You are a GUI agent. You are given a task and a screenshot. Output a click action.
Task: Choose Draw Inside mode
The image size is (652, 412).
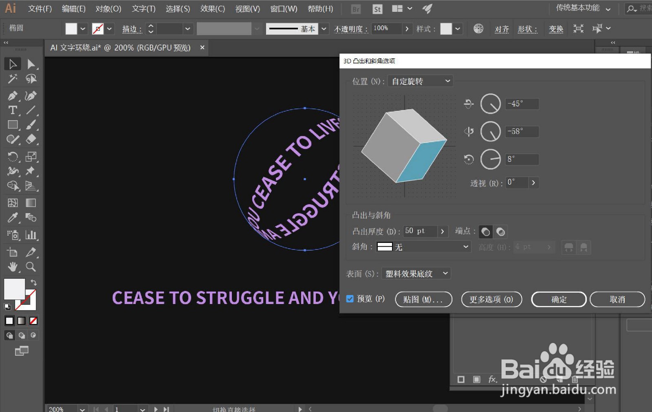click(x=33, y=335)
